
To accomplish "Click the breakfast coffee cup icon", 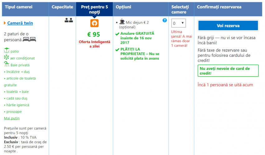I will [122, 22].
